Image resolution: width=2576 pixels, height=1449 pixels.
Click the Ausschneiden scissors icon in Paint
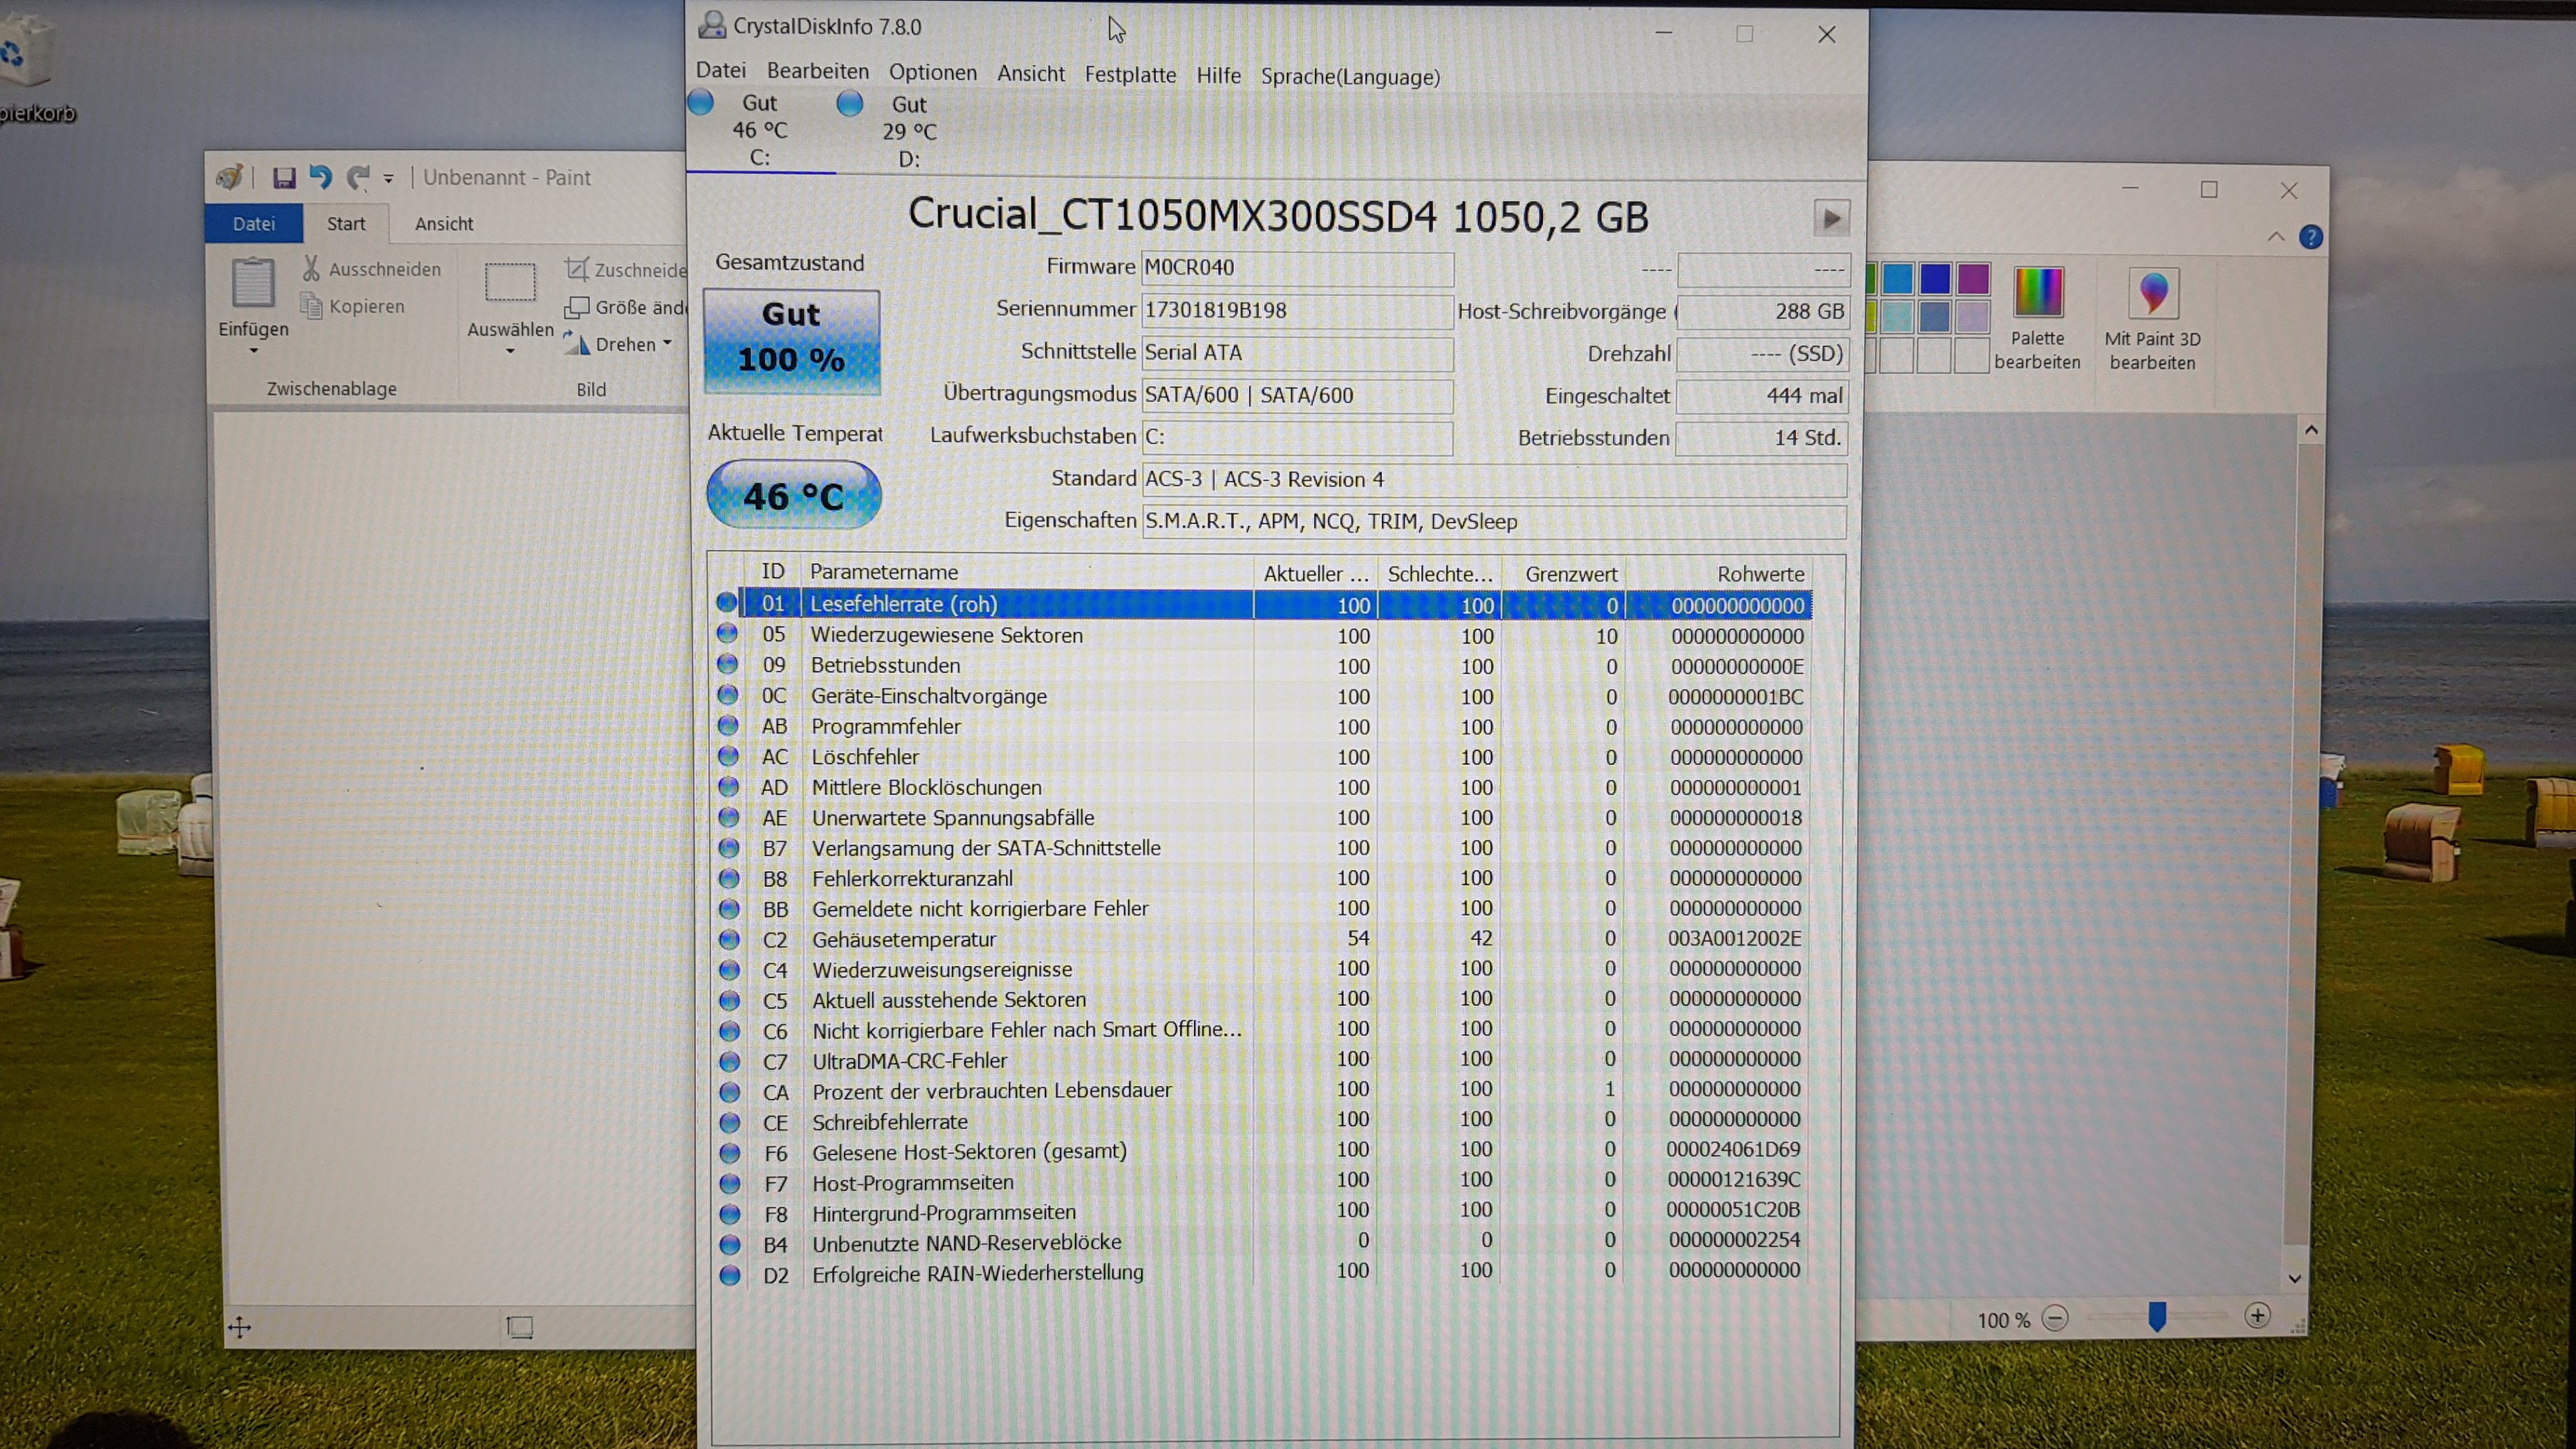311,268
